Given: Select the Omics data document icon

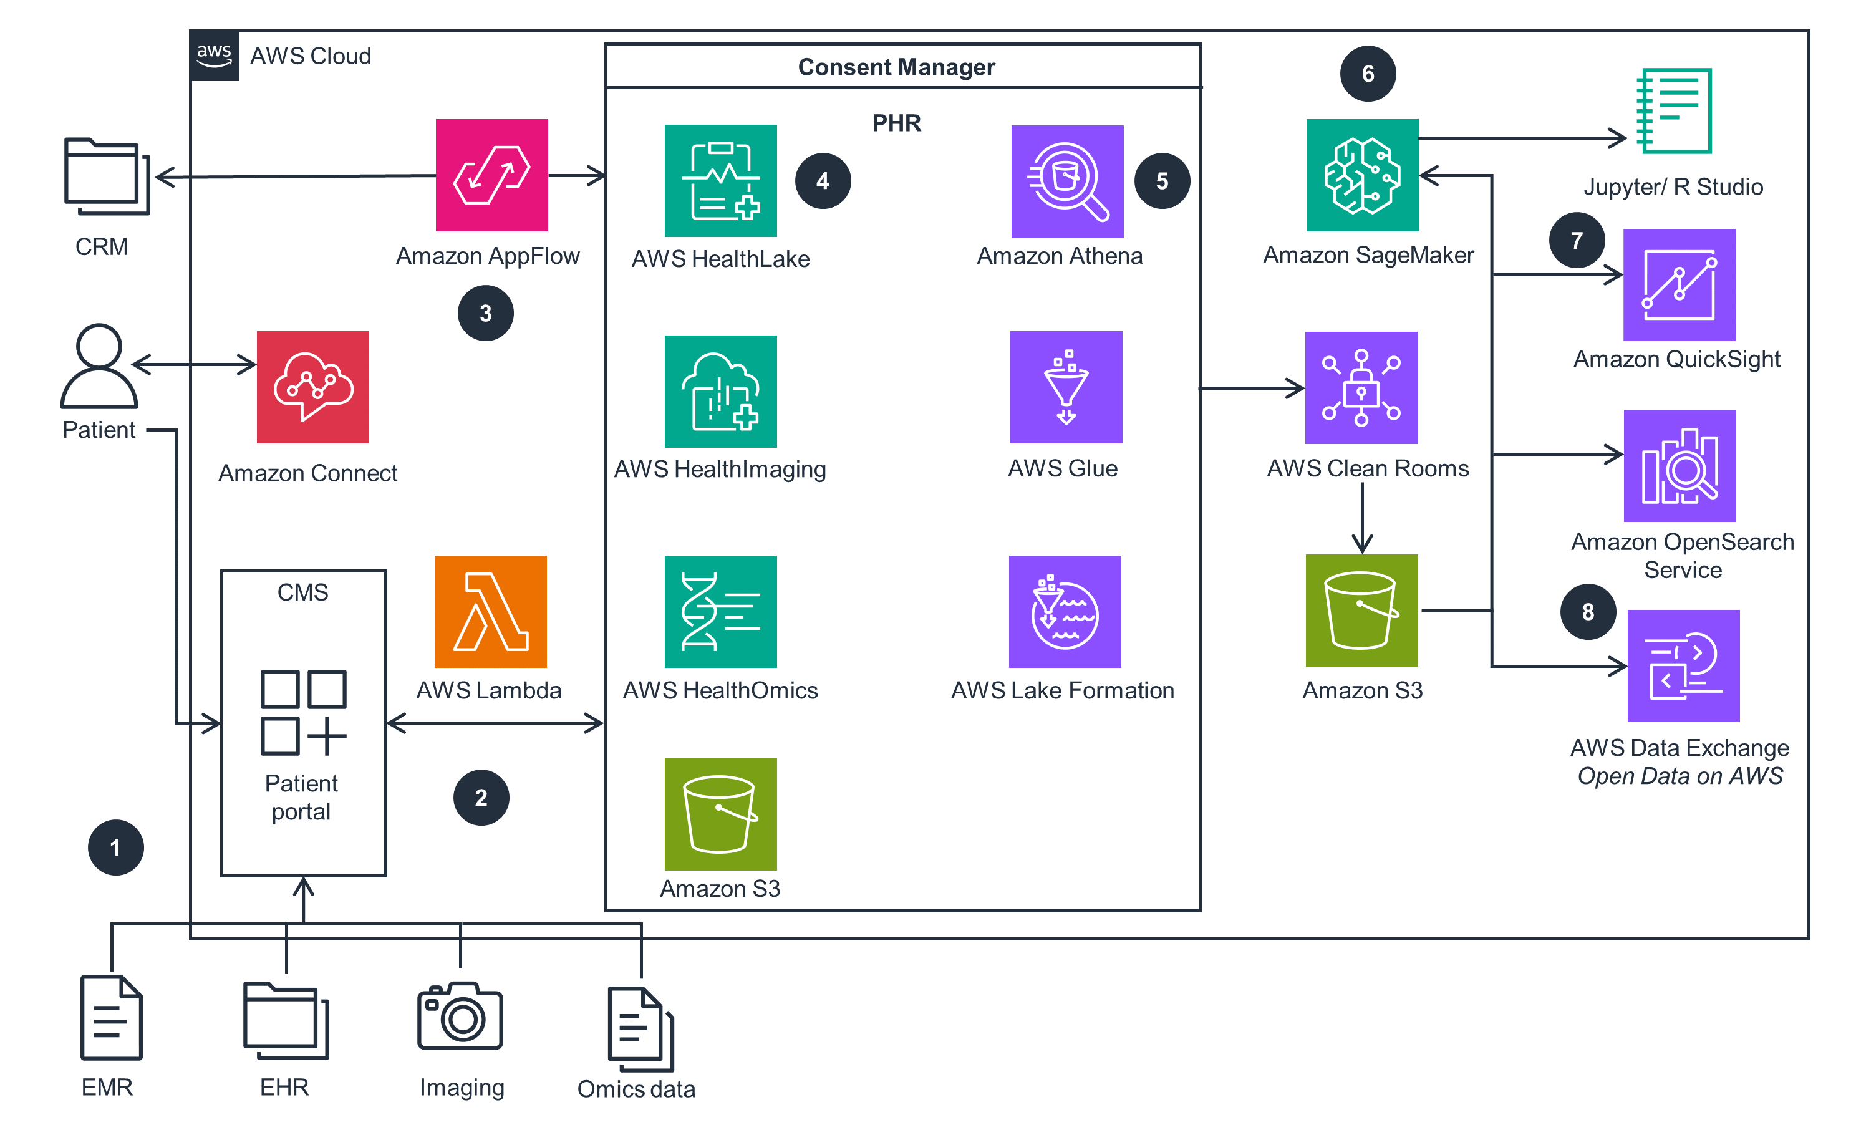Looking at the screenshot, I should click(x=641, y=1030).
